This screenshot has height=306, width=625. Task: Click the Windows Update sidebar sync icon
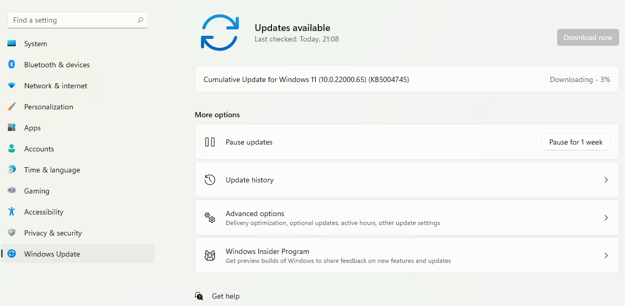pos(12,253)
